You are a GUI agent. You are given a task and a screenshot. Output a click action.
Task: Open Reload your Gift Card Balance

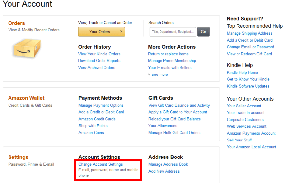174,119
